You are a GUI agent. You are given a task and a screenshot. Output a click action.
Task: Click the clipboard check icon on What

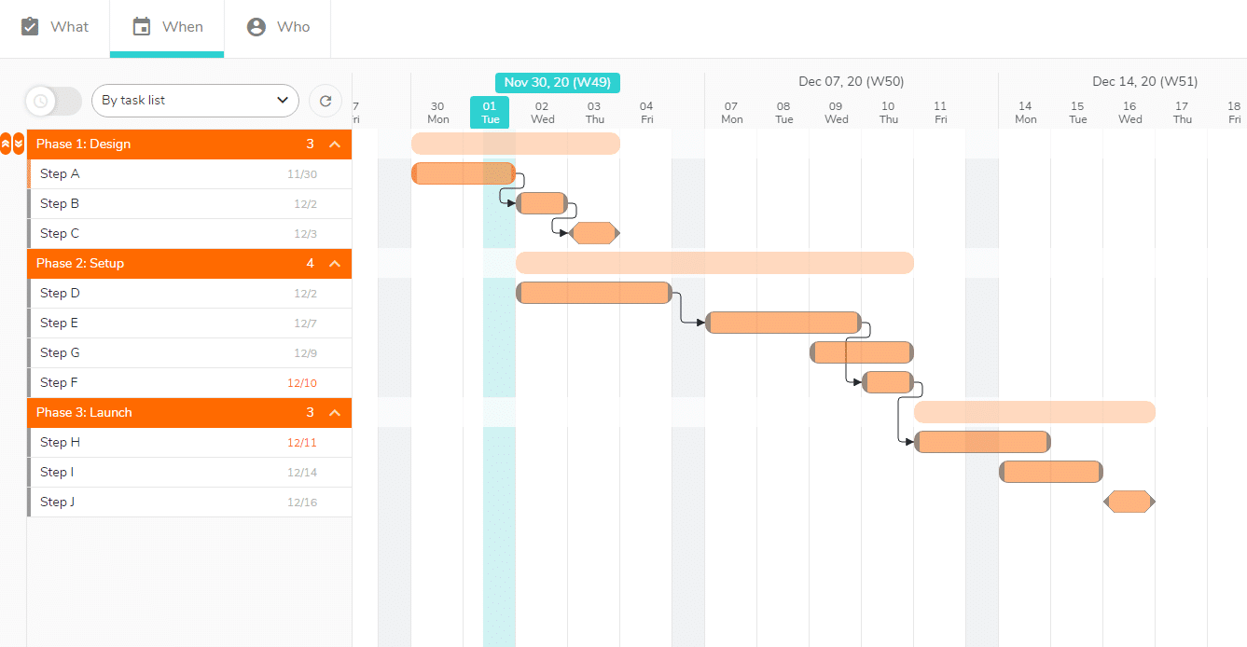pos(30,26)
